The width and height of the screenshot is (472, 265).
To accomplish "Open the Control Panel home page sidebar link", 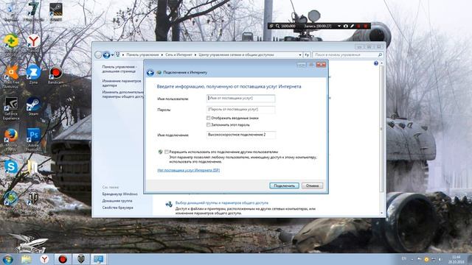I will click(119, 69).
